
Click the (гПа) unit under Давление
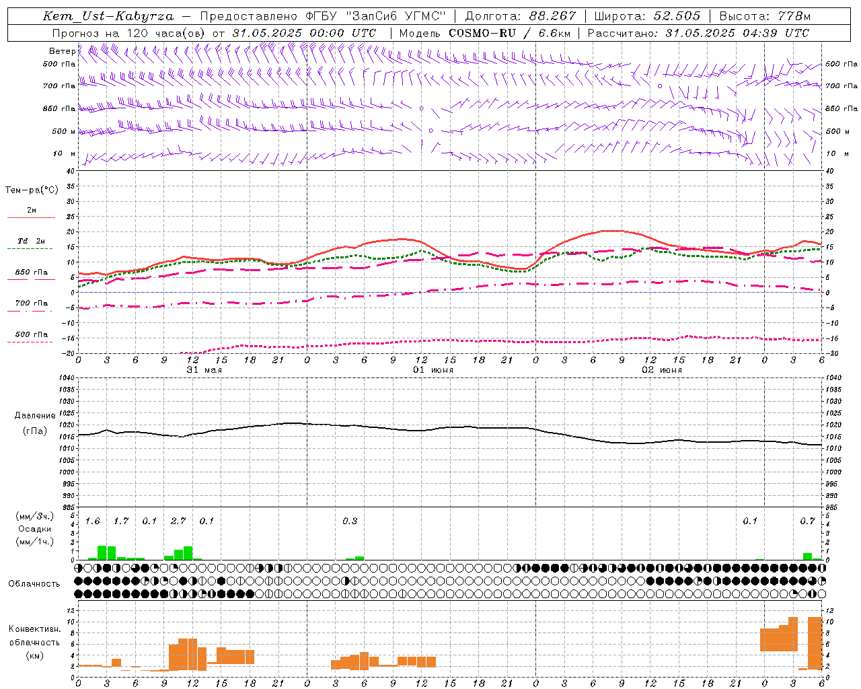coord(35,431)
